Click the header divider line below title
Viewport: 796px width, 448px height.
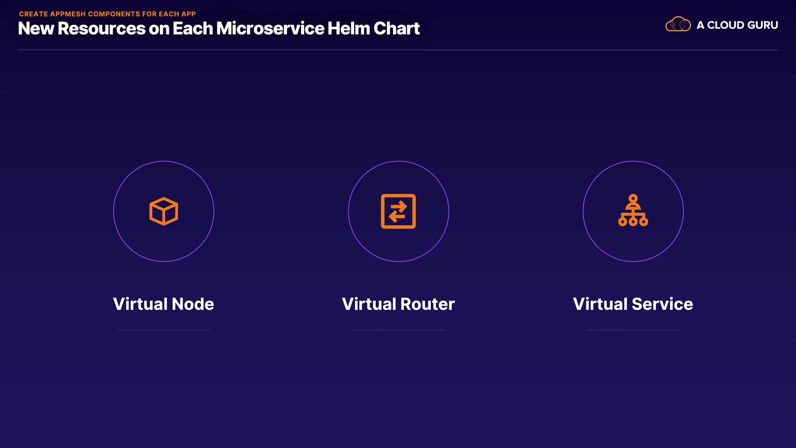[x=398, y=50]
